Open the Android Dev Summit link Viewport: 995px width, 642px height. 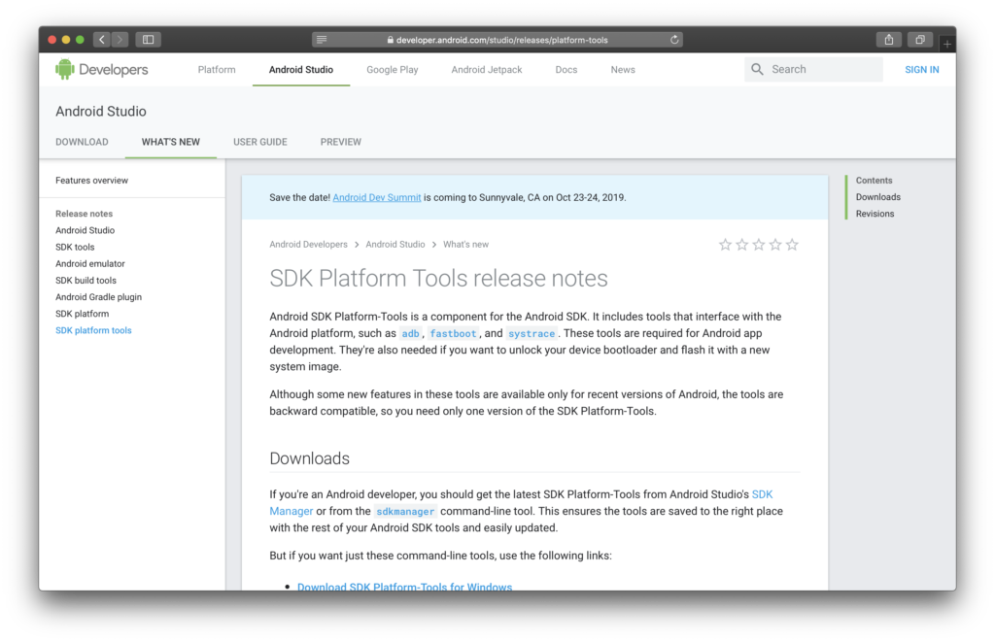tap(376, 197)
